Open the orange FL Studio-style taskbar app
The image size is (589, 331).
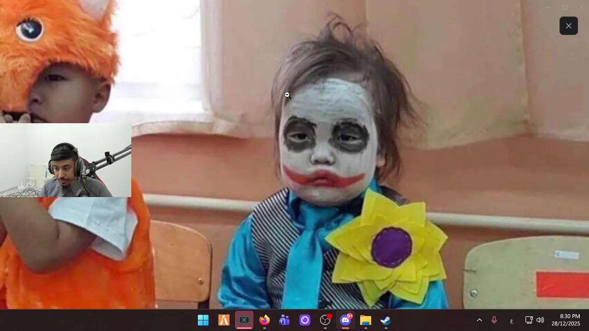224,320
